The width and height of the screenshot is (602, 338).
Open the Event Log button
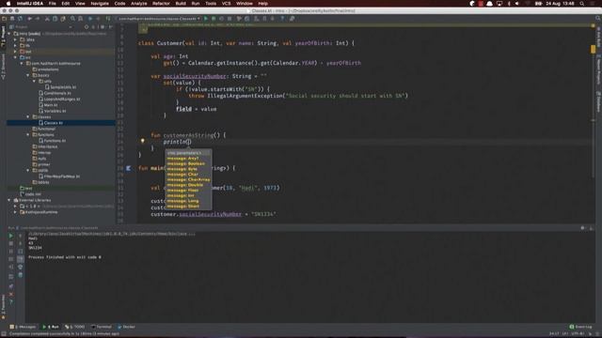(x=580, y=327)
